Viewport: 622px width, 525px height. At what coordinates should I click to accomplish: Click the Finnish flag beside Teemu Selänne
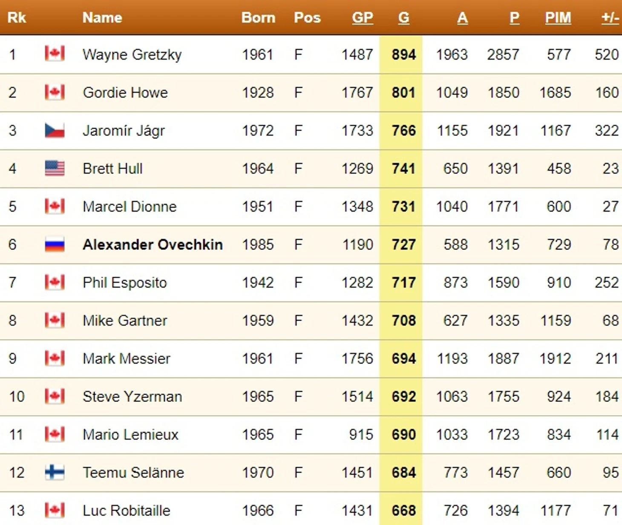click(55, 472)
